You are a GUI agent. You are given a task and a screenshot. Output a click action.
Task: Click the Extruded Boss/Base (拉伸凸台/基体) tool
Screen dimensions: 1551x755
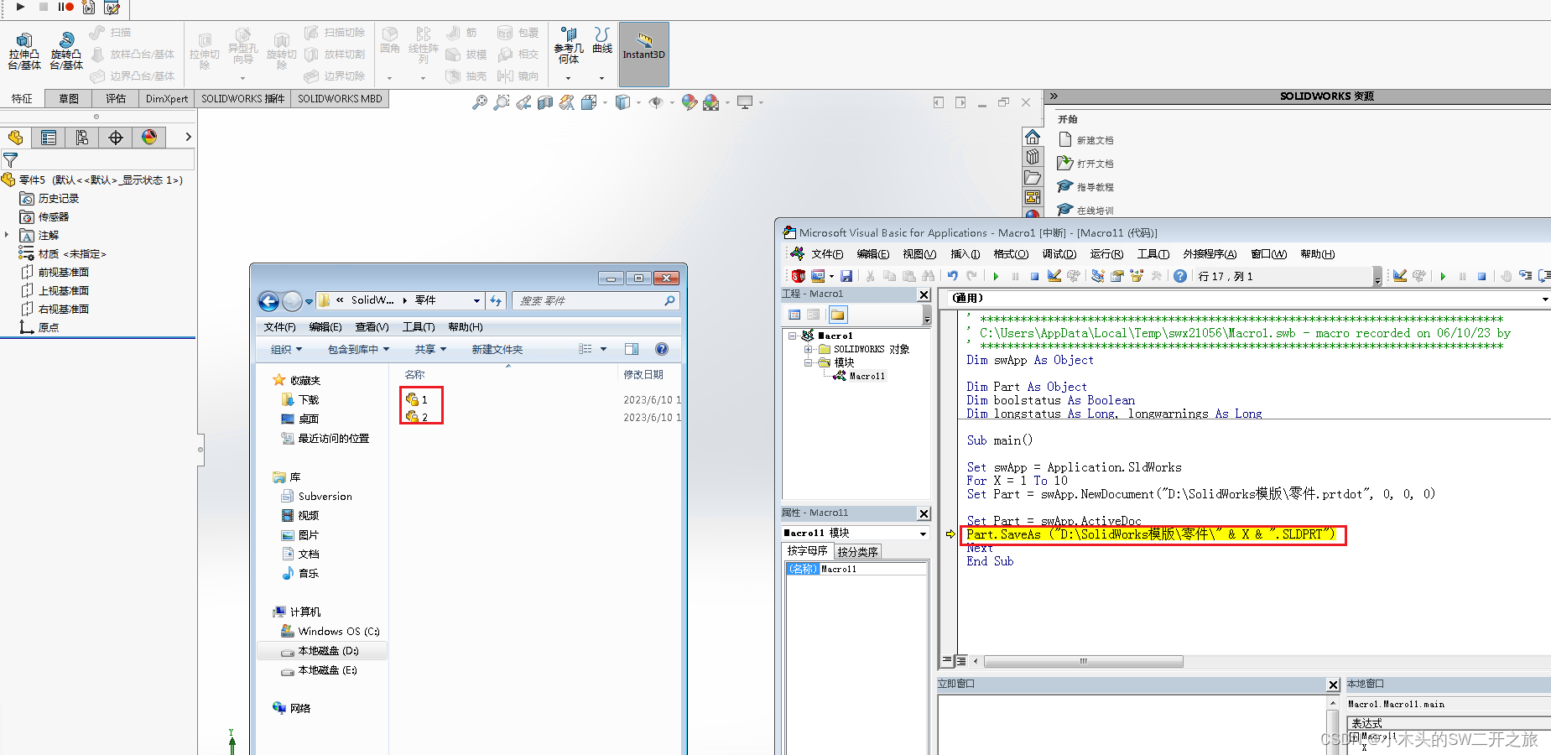click(24, 50)
